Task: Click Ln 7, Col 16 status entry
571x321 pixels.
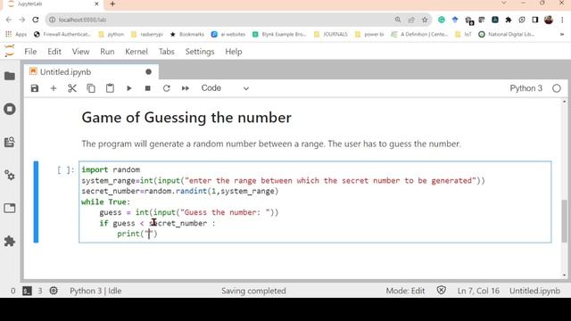Action: [x=478, y=291]
